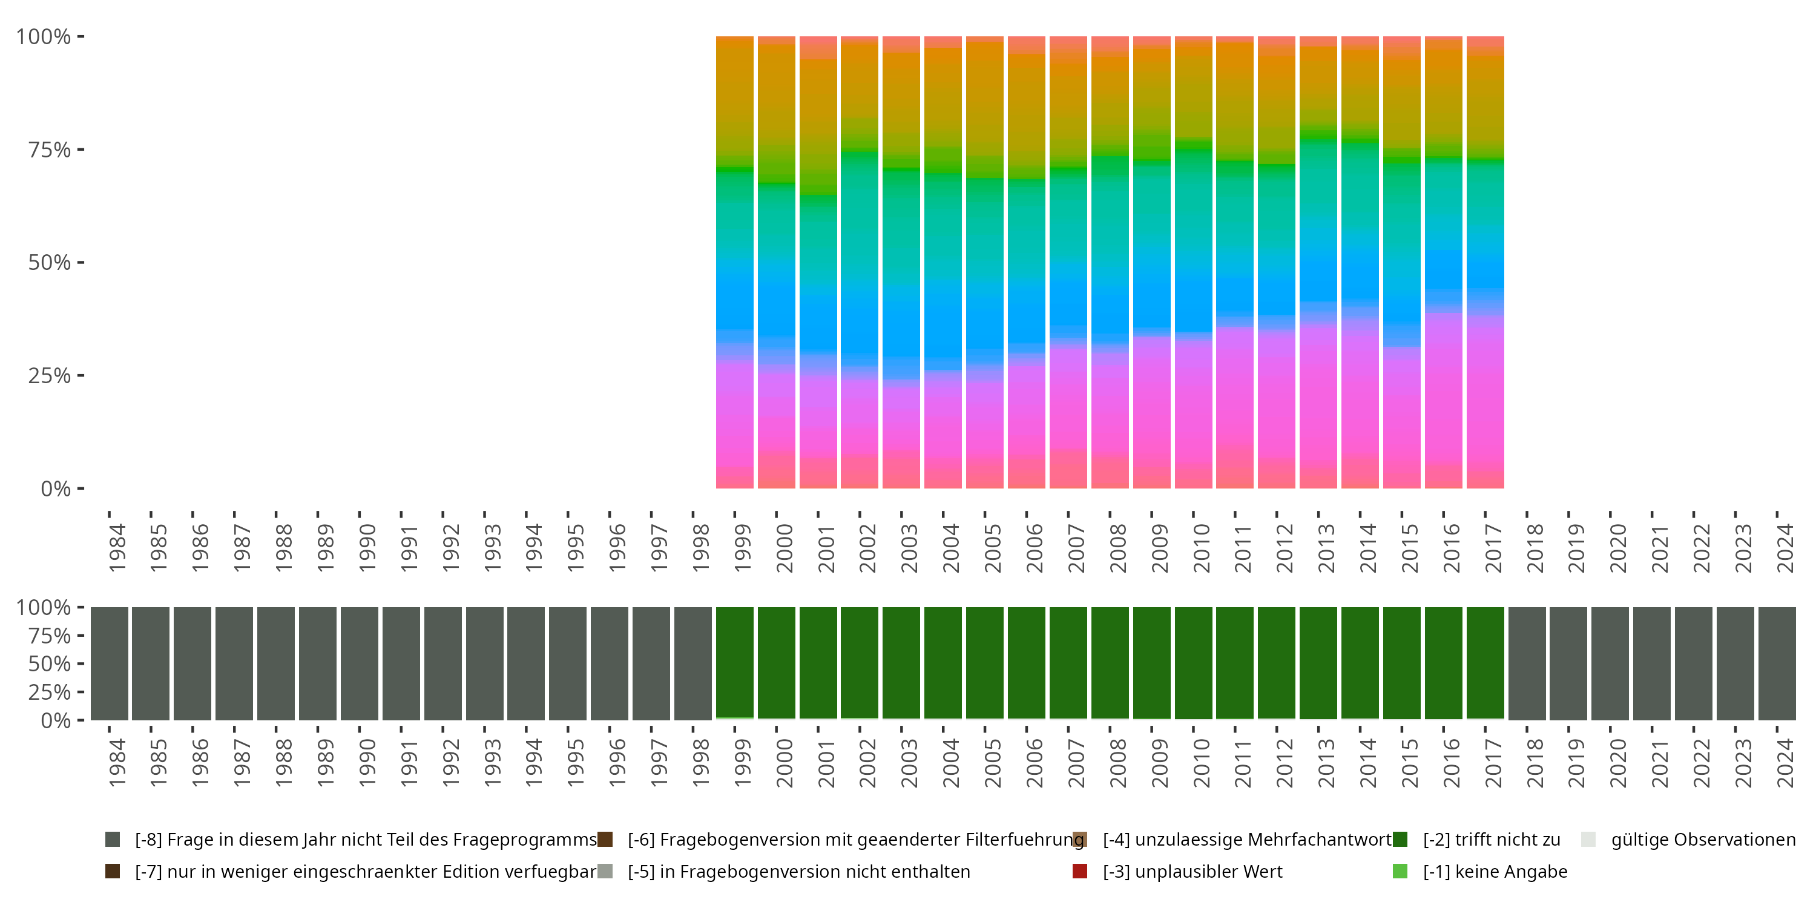Click the light green [-1] keine Angabe swatch
The height and width of the screenshot is (908, 1816).
tap(1400, 871)
